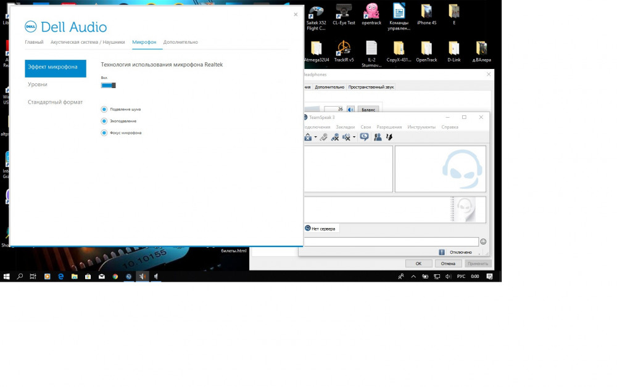The image size is (617, 387).
Task: Open the Главный tab in Dell Audio
Action: click(34, 42)
